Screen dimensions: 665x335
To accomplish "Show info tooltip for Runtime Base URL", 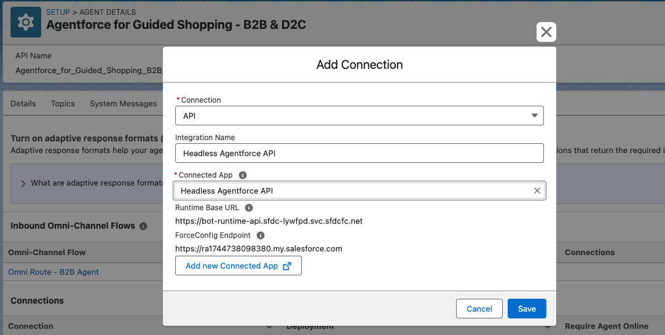I will click(x=249, y=208).
